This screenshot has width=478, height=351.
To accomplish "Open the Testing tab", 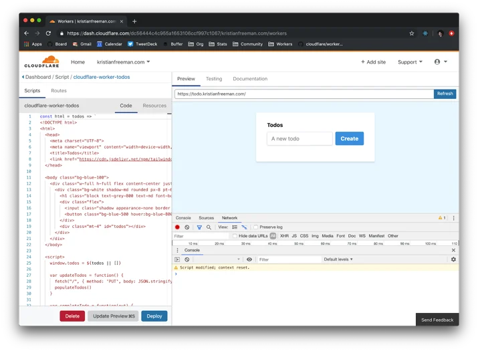I will pos(214,79).
